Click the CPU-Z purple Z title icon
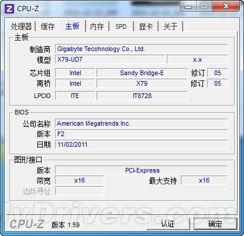 [x=9, y=9]
